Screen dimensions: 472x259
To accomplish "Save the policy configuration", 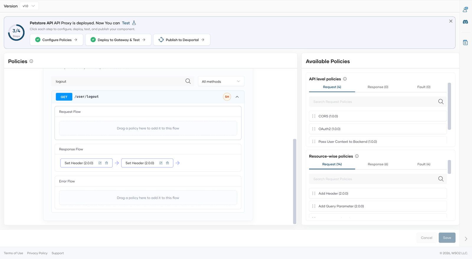I will click(447, 238).
